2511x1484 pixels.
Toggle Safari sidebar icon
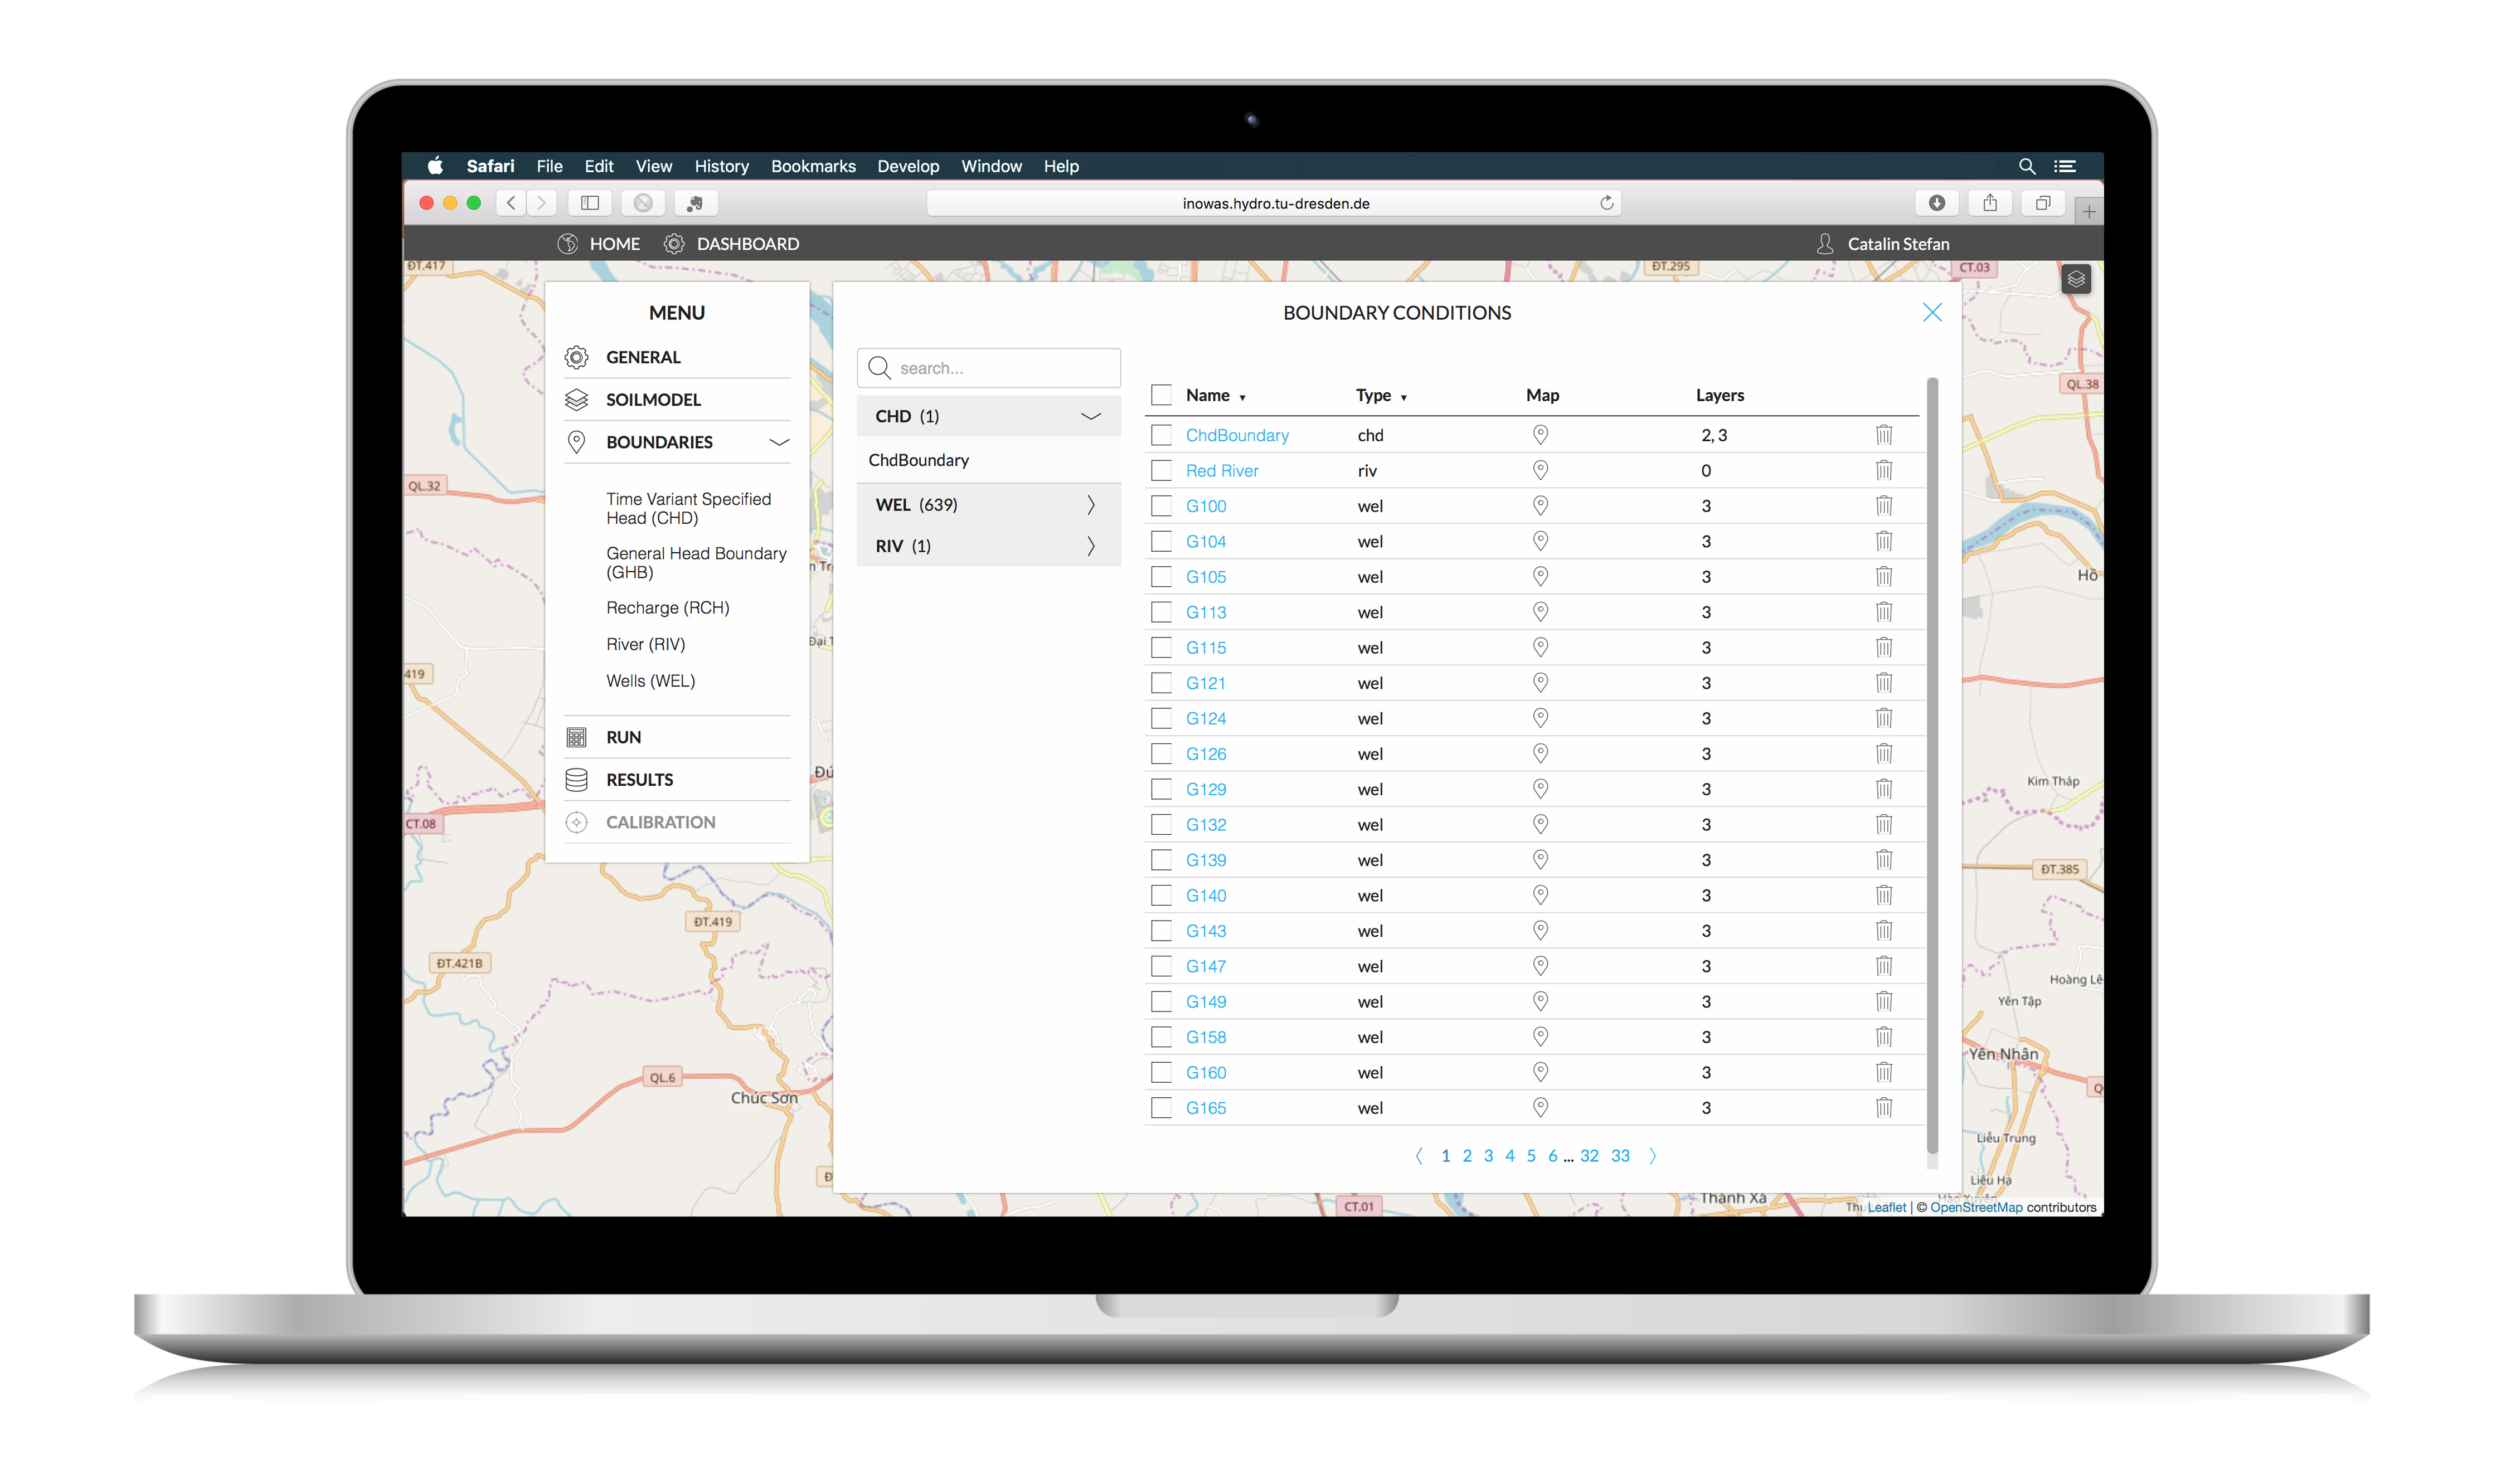click(x=590, y=203)
